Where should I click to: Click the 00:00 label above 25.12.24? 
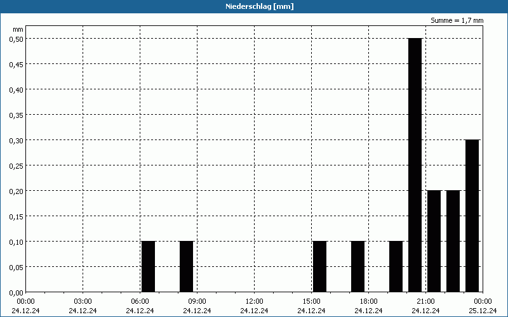pos(483,302)
